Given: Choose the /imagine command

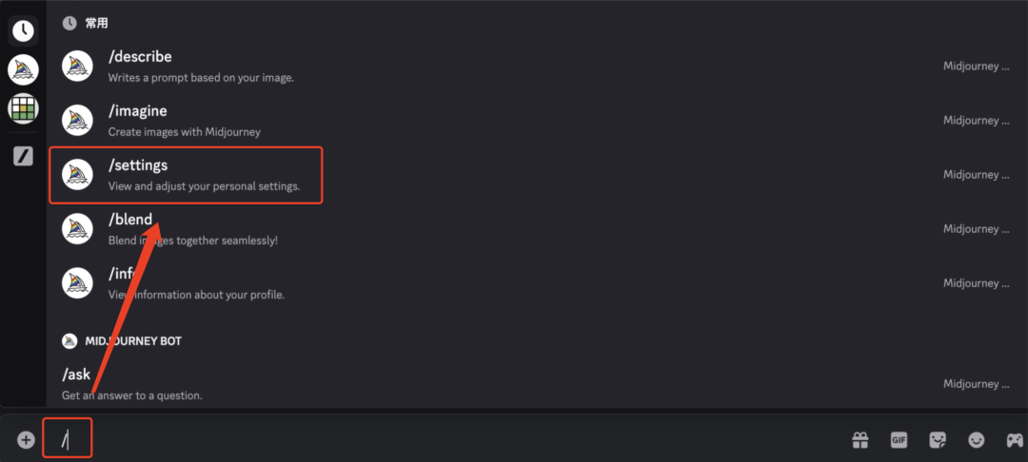Looking at the screenshot, I should click(x=138, y=111).
